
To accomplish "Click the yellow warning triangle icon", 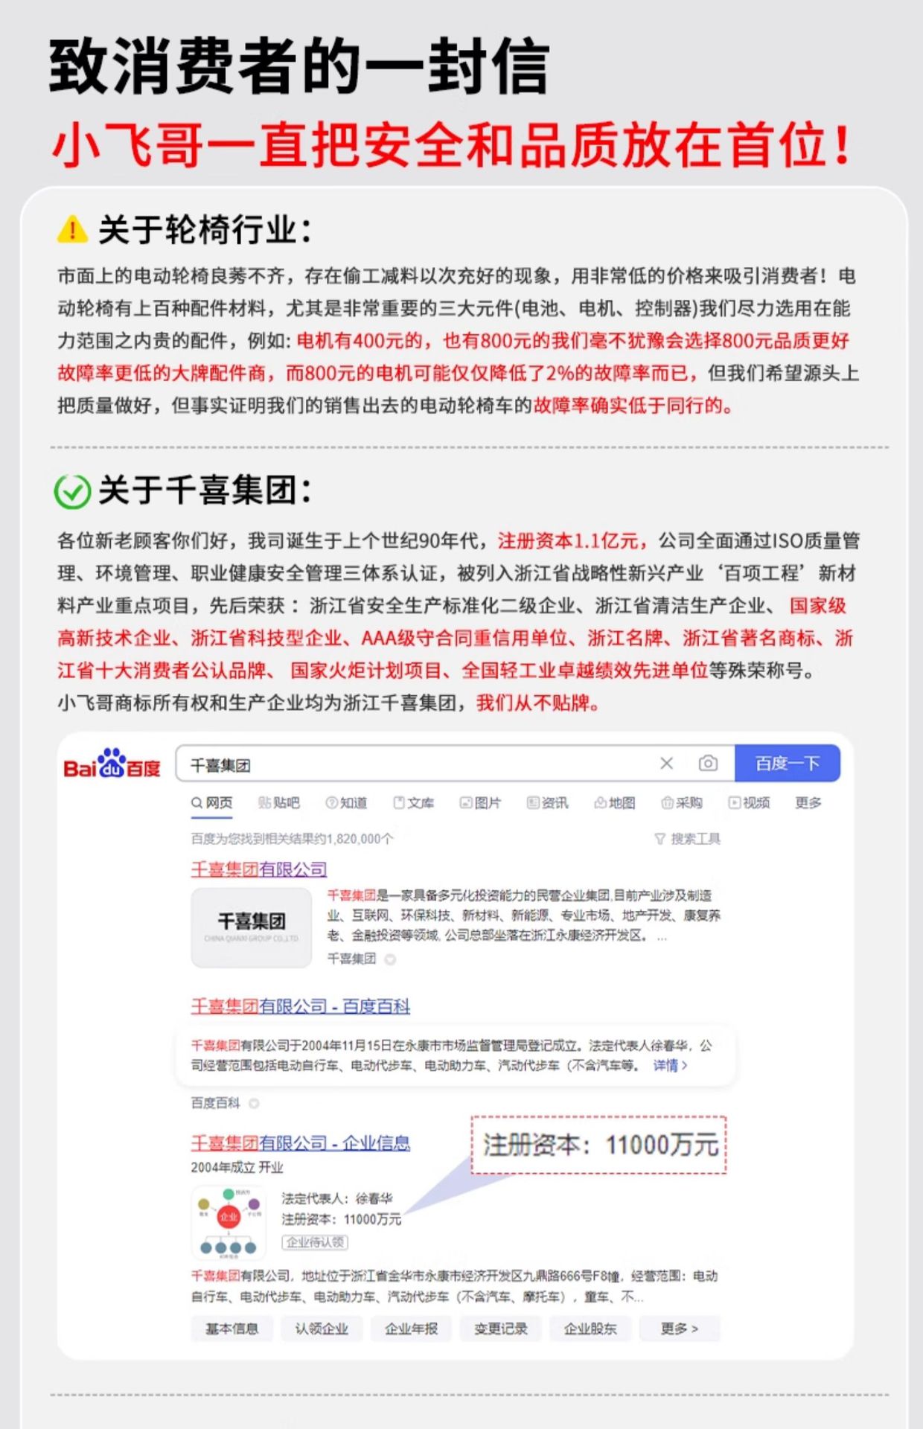I will pos(72,229).
